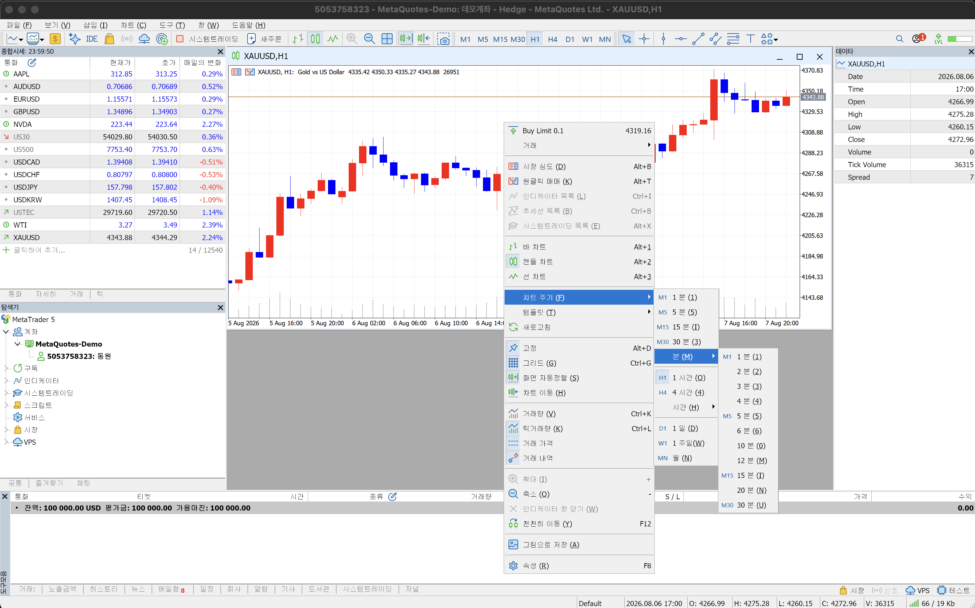The height and width of the screenshot is (608, 975).
Task: Switch chart to M15 timeframe in toolbar
Action: (x=500, y=39)
